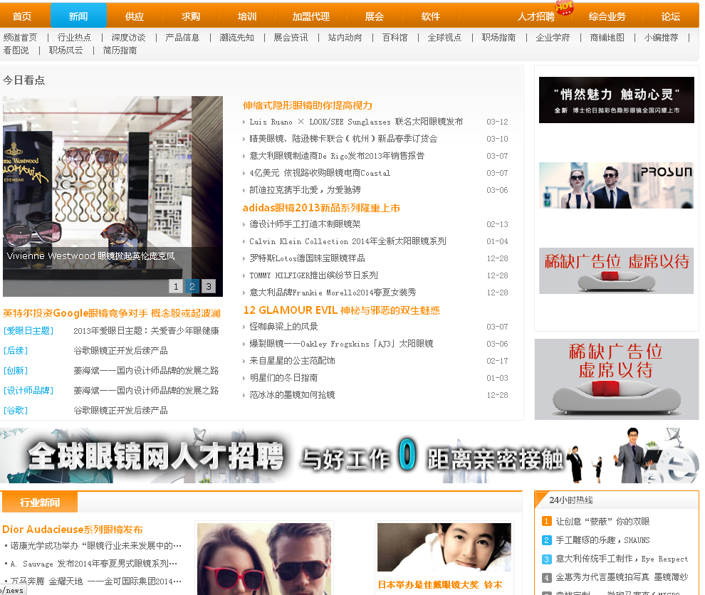Open the TOMMY HILFIGER festive series article
The height and width of the screenshot is (595, 705).
click(313, 275)
